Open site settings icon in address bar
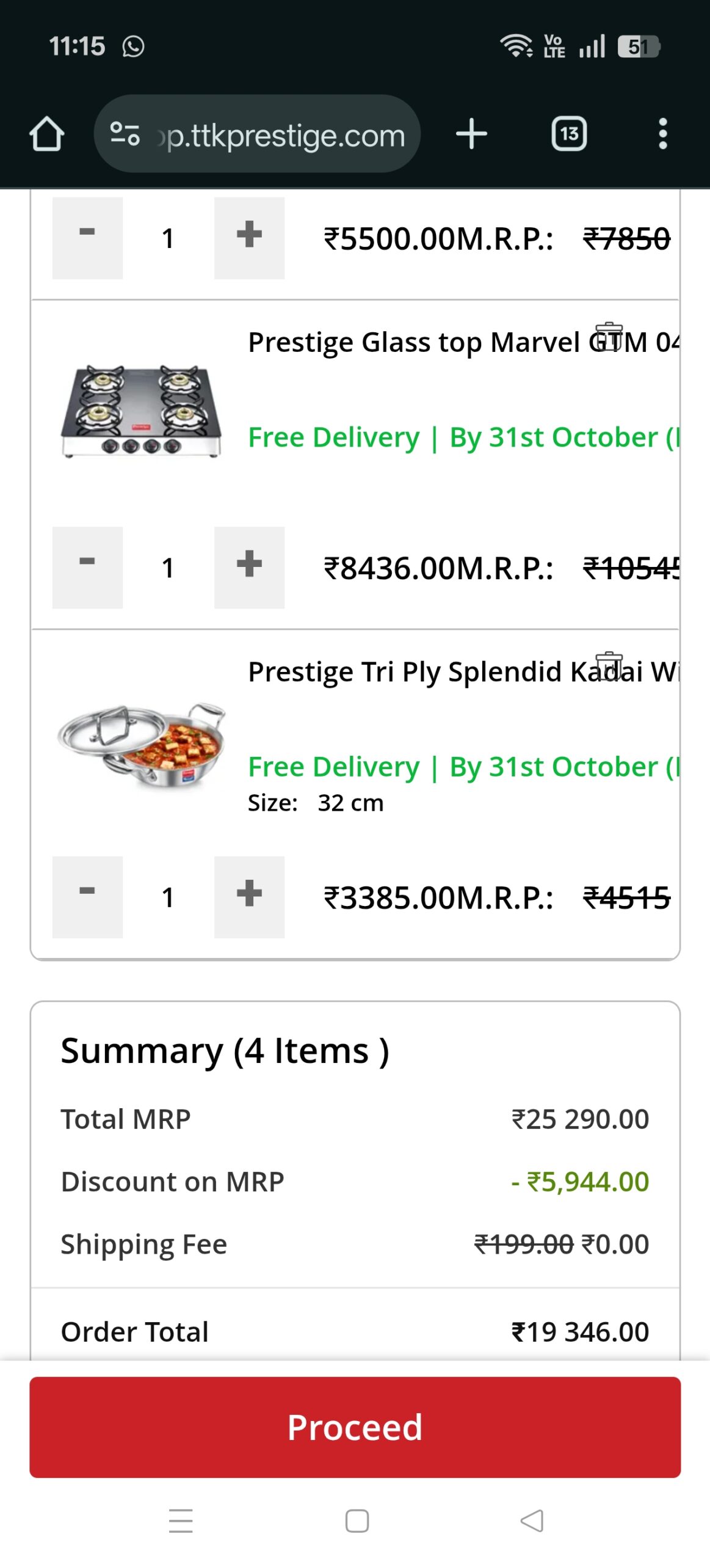The image size is (710, 1564). 125,134
